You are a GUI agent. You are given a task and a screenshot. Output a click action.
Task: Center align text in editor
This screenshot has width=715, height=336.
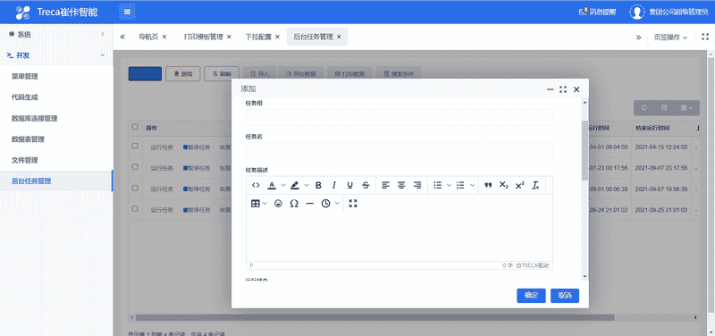pyautogui.click(x=401, y=185)
